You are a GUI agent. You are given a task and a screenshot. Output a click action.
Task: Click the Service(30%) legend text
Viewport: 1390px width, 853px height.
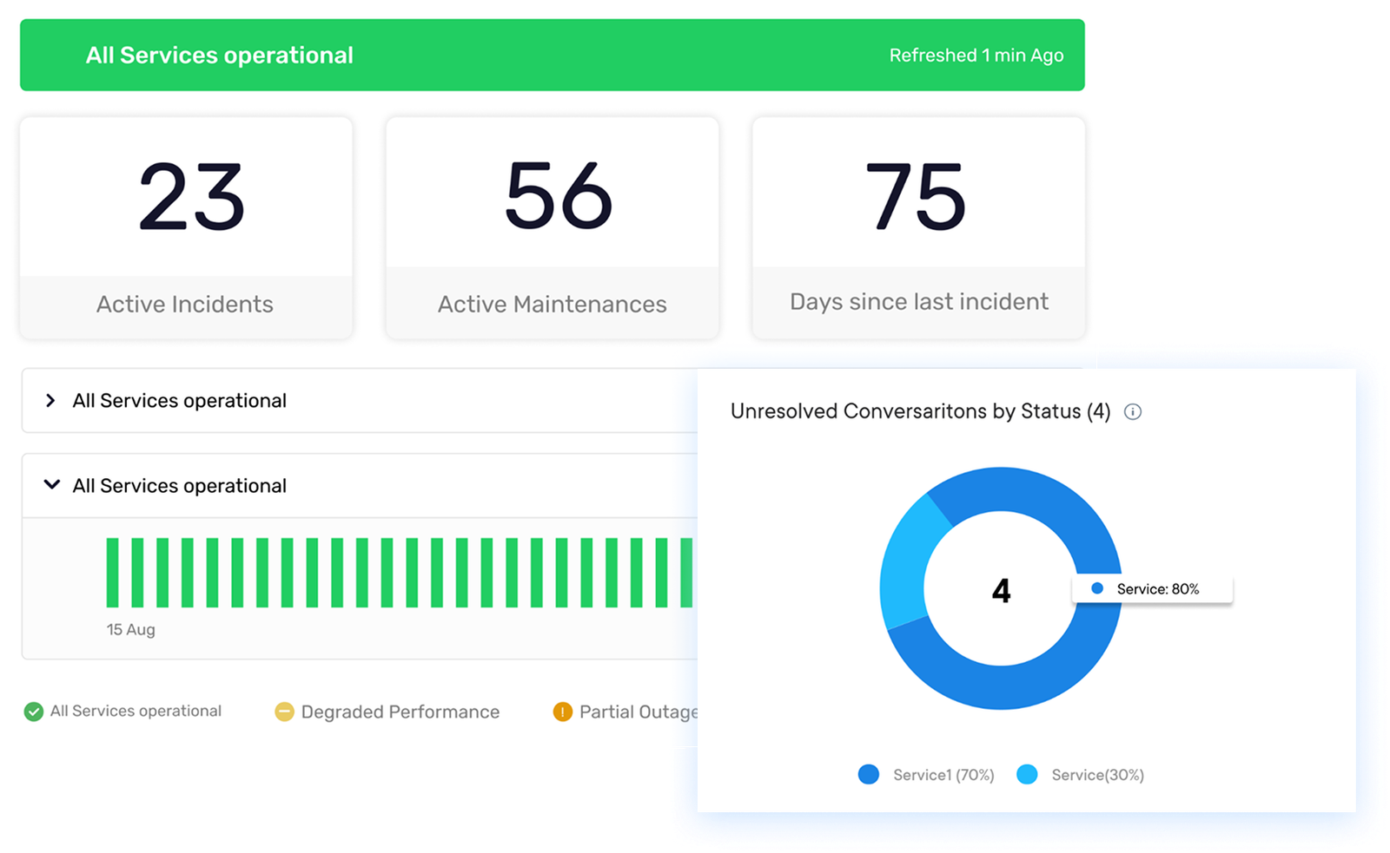click(x=1097, y=775)
